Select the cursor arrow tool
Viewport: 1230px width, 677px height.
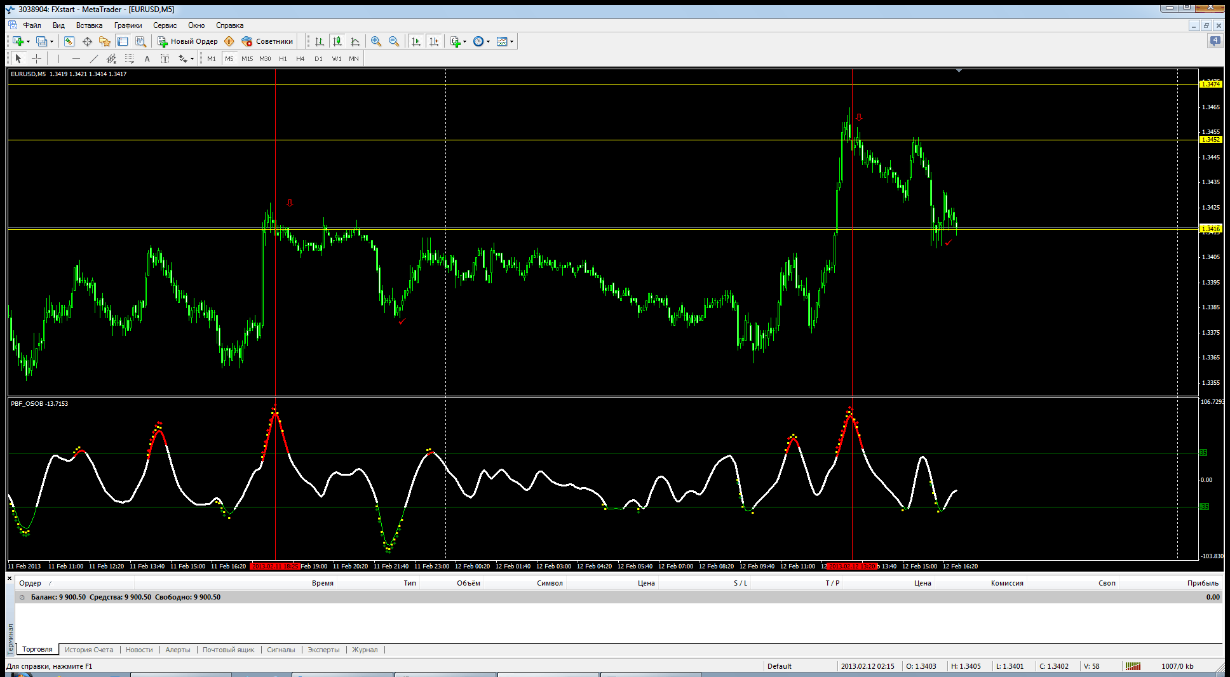[18, 58]
